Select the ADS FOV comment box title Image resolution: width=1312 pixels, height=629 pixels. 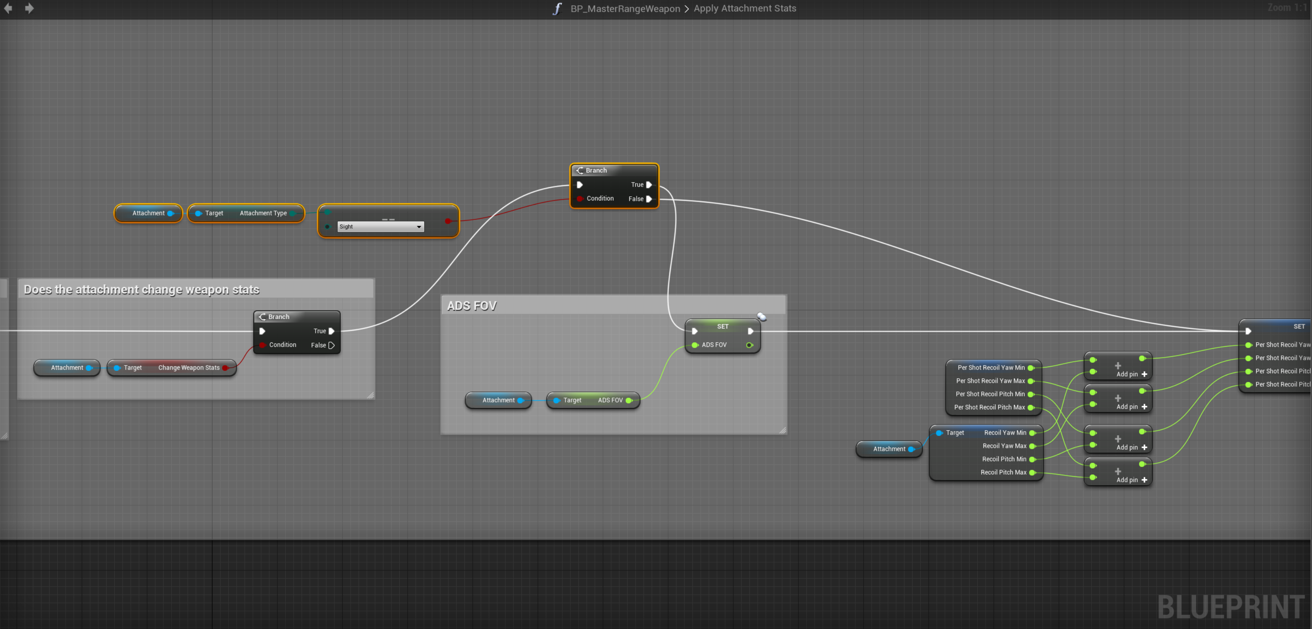(472, 306)
